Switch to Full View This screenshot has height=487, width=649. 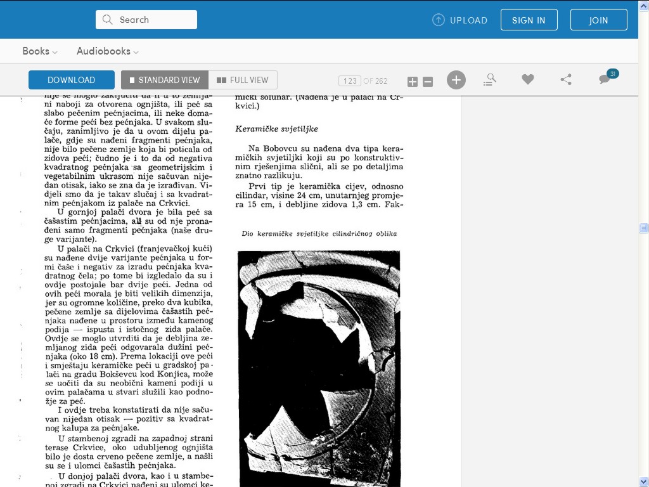click(243, 80)
